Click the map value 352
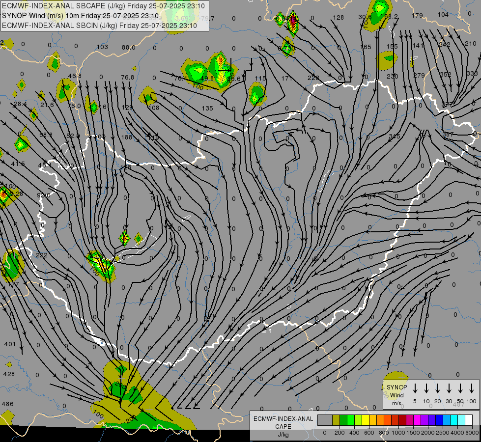The height and width of the screenshot is (442, 481). click(x=446, y=74)
